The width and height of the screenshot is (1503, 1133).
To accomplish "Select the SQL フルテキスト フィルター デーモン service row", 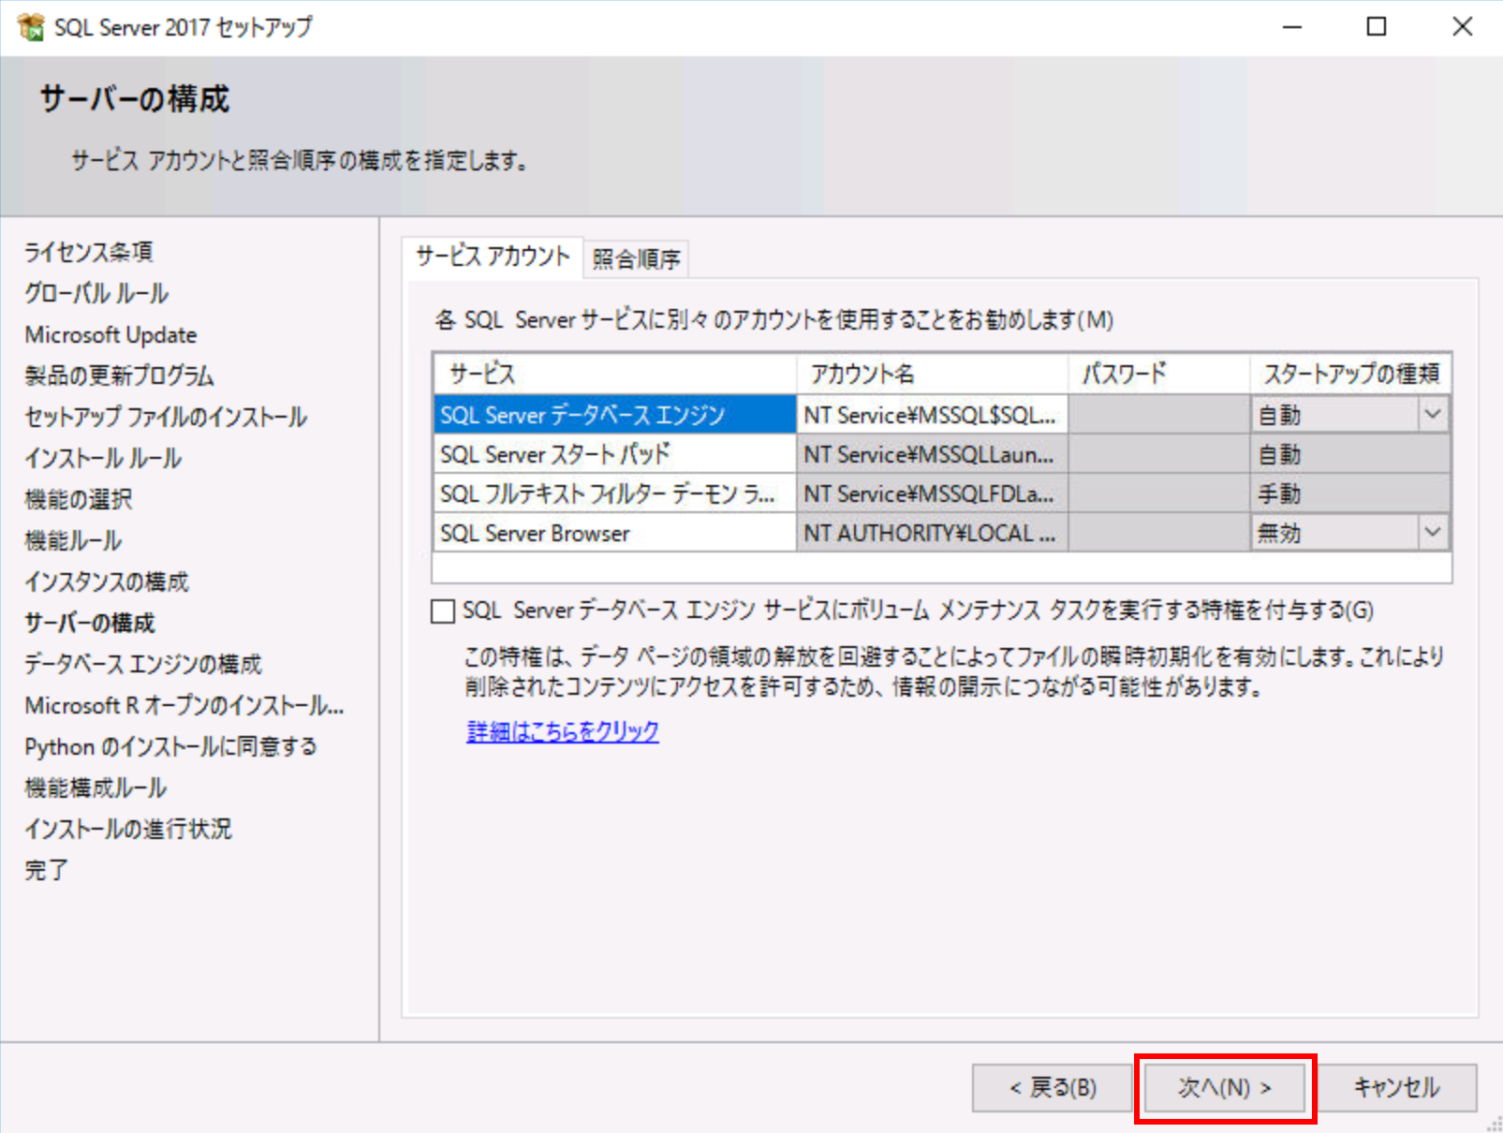I will pos(614,493).
